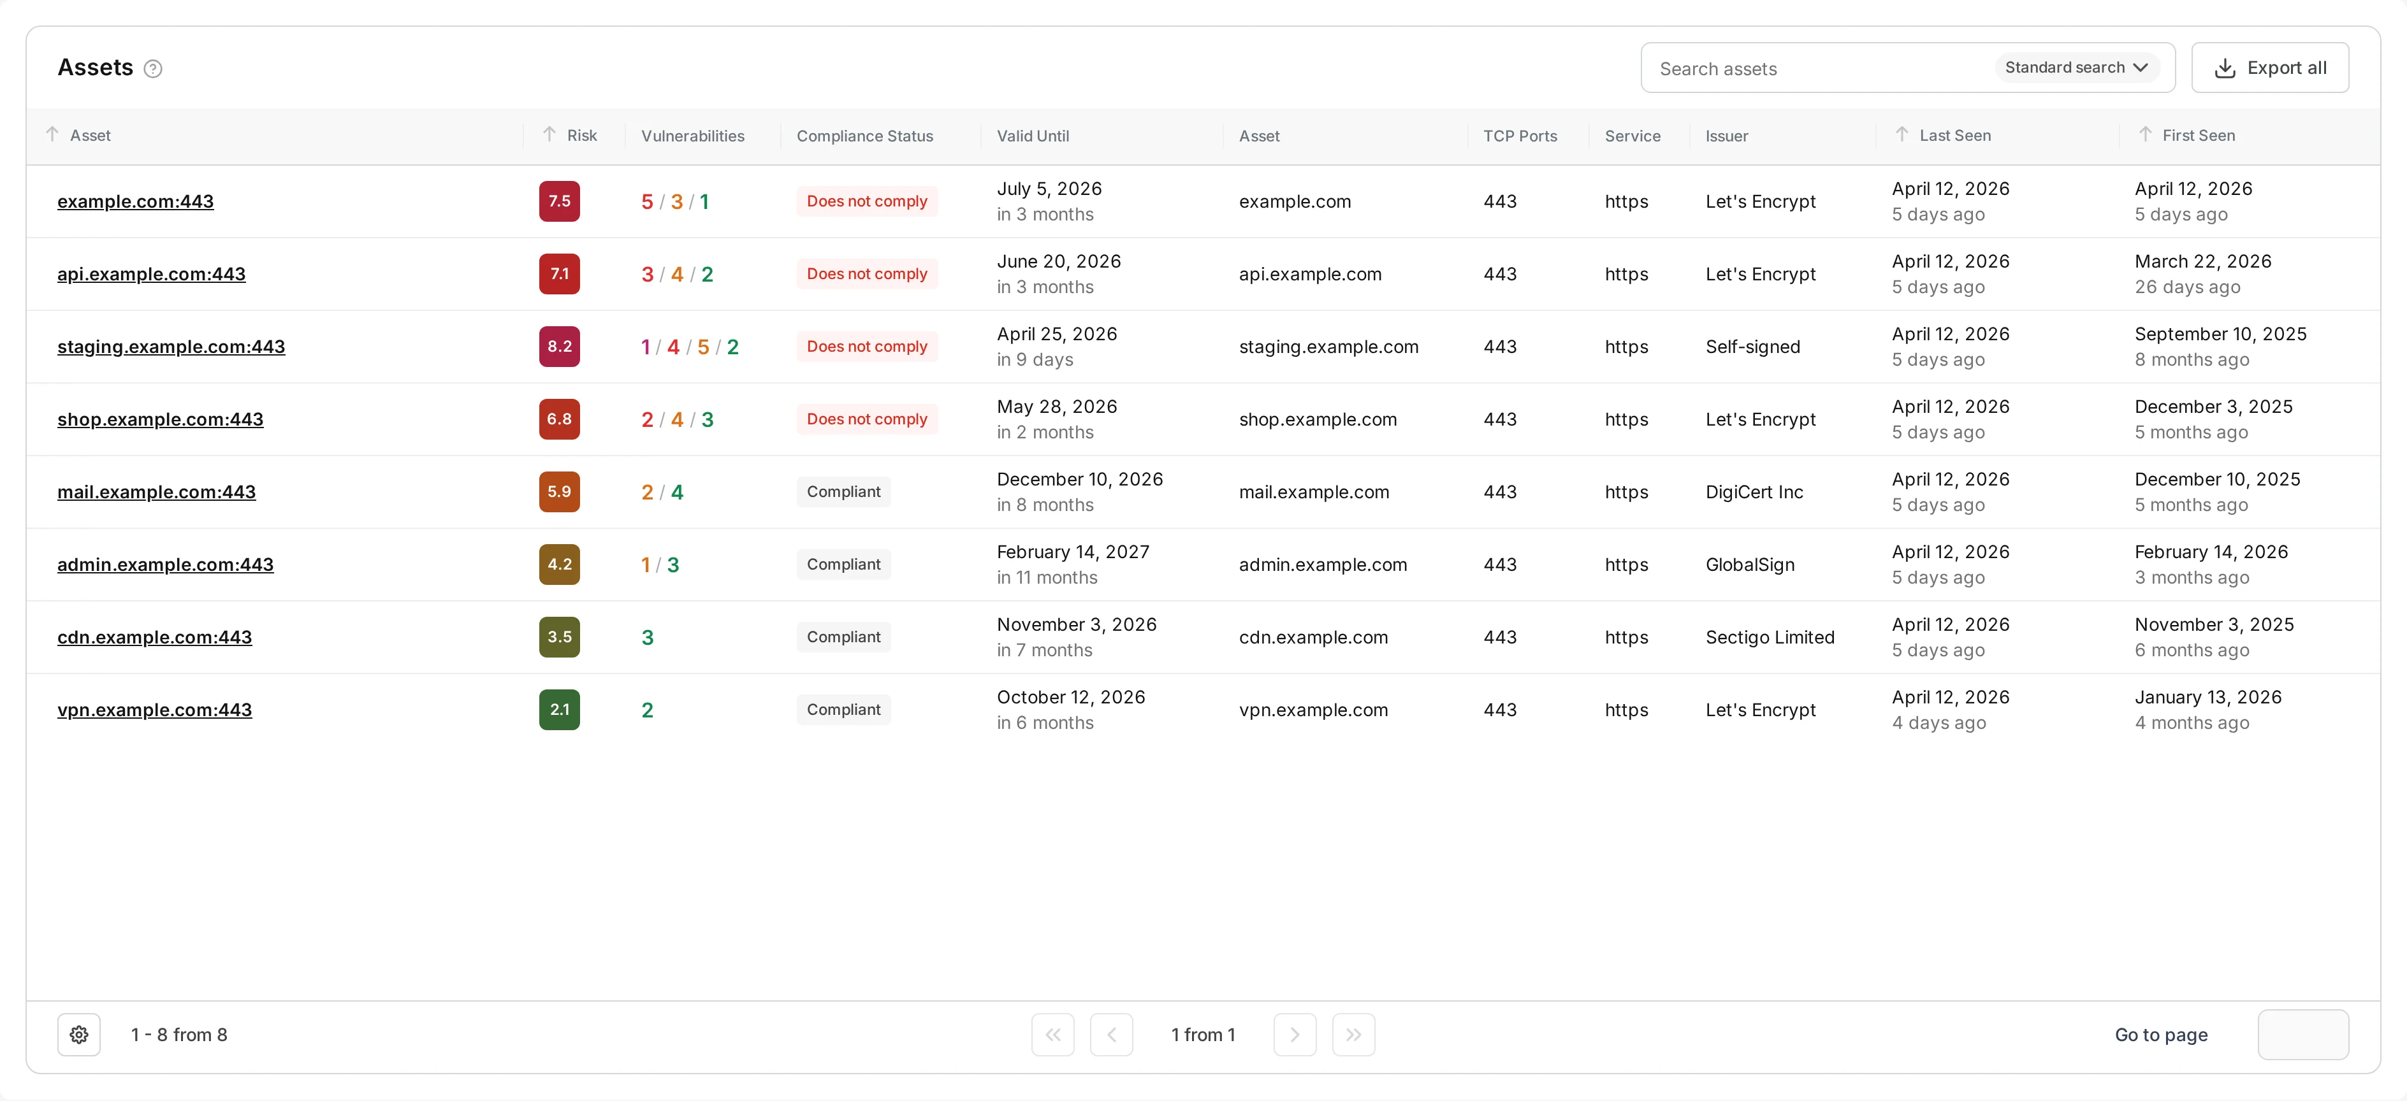Click the 6.8 risk badge

tap(560, 419)
